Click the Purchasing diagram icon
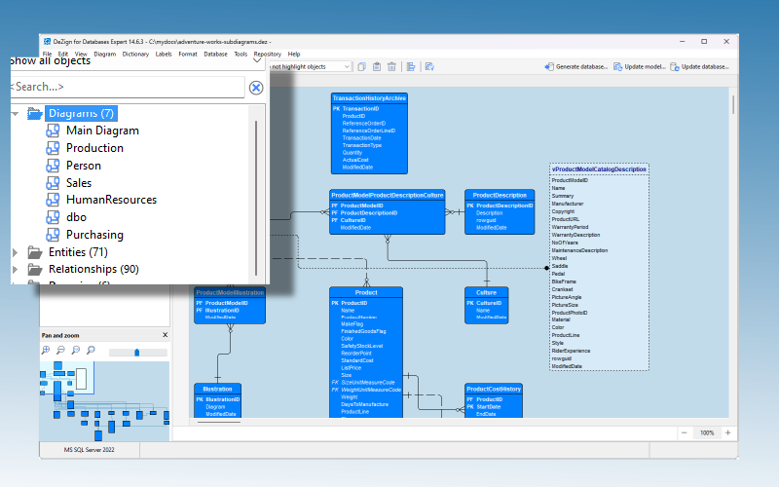The height and width of the screenshot is (487, 779). point(53,235)
